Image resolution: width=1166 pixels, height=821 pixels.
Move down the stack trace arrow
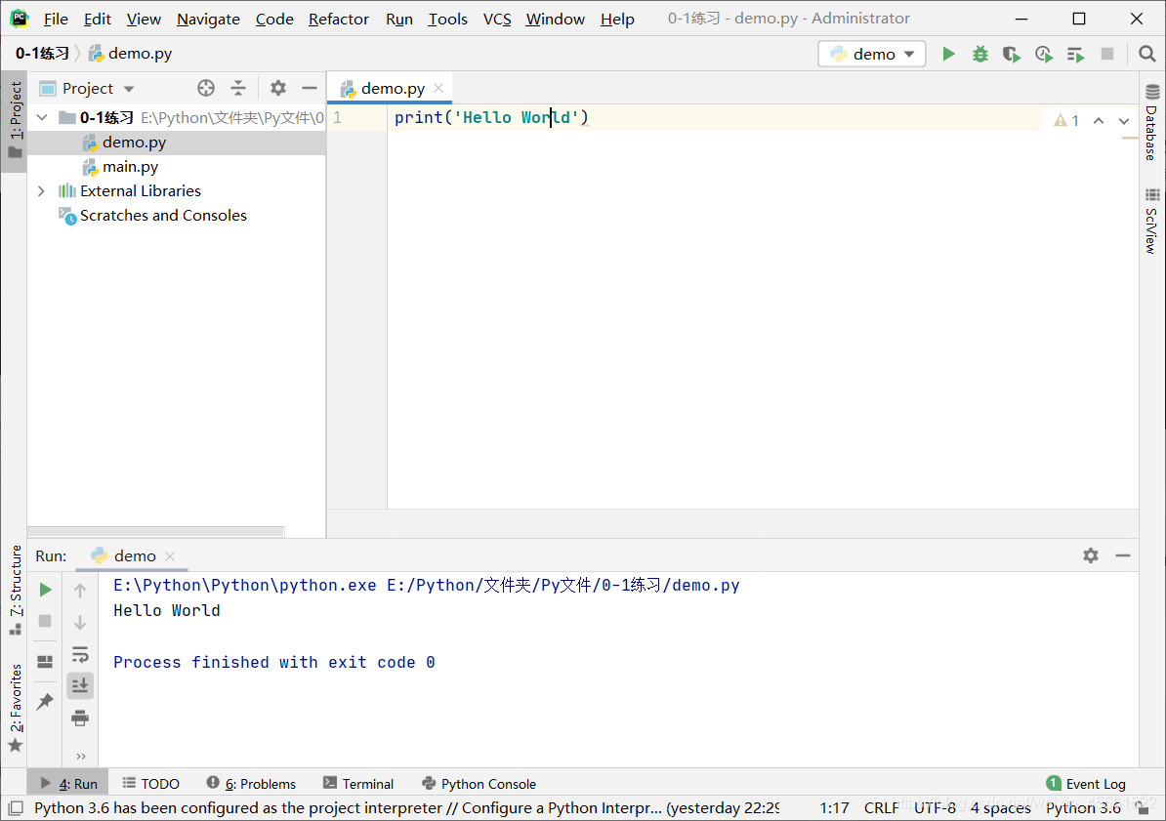point(80,623)
